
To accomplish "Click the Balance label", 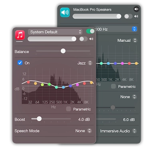I will click(x=22, y=52).
